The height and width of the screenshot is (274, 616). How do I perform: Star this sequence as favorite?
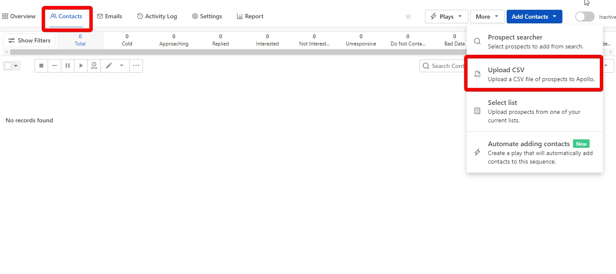408,17
